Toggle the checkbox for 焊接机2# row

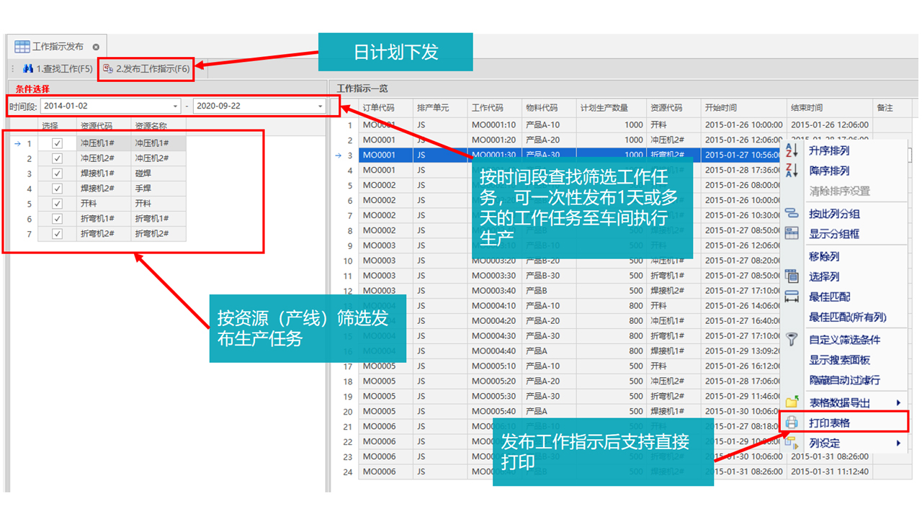pyautogui.click(x=57, y=189)
